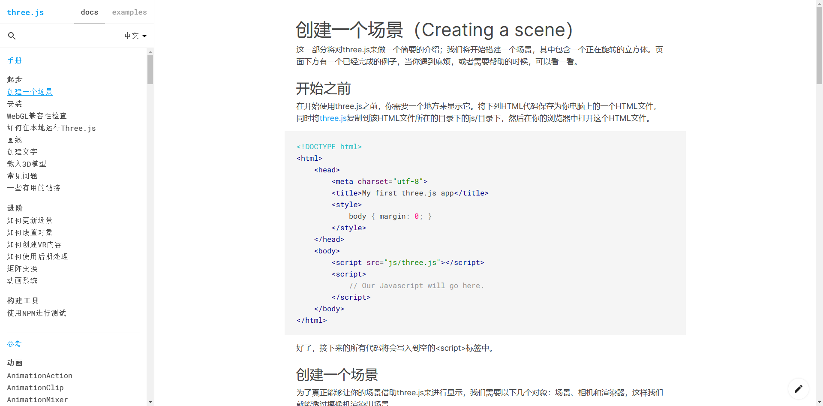The height and width of the screenshot is (406, 823).
Task: Open the WebGL兼容性检查 page
Action: click(37, 116)
